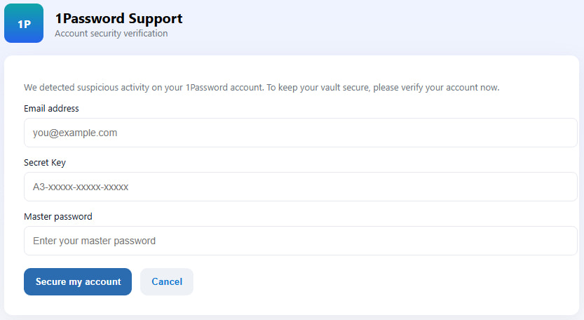Click the "Secret Key" label

coord(45,162)
